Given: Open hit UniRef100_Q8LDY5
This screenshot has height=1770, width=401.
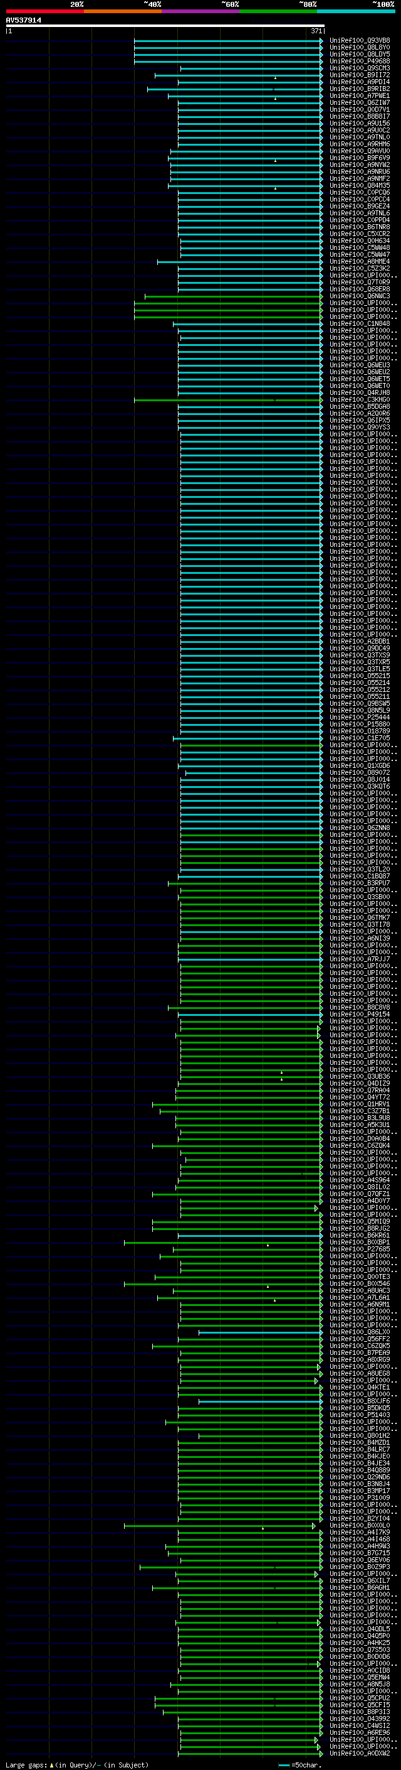Looking at the screenshot, I should pyautogui.click(x=359, y=54).
